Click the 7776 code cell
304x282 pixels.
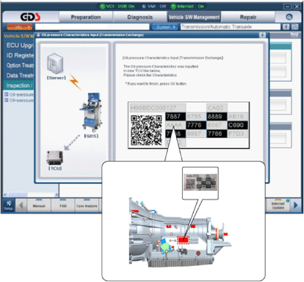(196, 125)
